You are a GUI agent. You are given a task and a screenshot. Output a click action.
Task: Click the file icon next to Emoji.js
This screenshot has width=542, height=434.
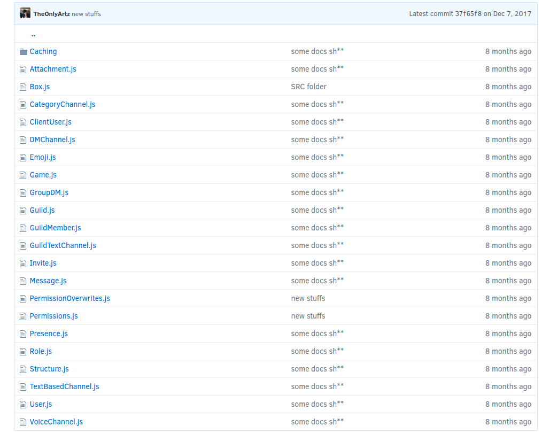click(23, 158)
